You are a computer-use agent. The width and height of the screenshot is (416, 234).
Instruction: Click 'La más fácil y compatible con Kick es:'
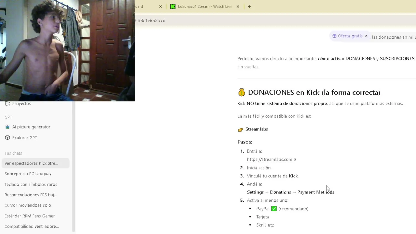274,116
